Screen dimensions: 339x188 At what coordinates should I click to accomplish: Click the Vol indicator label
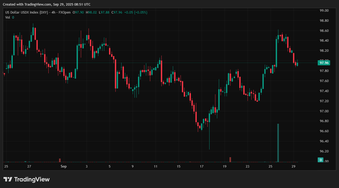[8, 17]
